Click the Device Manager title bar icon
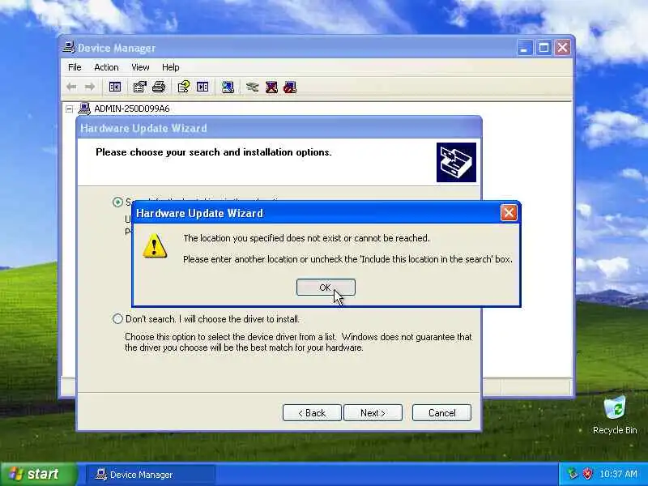648x486 pixels. click(x=69, y=48)
